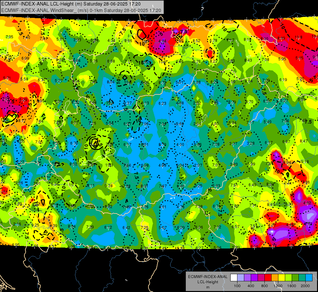Screen dimensions: 318x292
Task: Click the teal legend color swatch
Action: coord(302,278)
